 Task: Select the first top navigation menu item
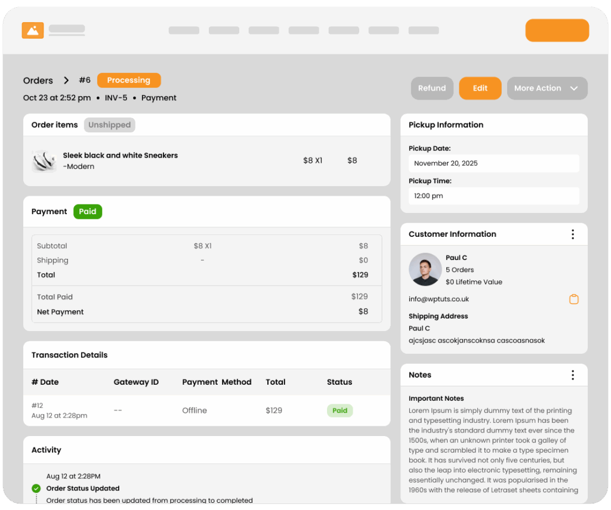184,30
